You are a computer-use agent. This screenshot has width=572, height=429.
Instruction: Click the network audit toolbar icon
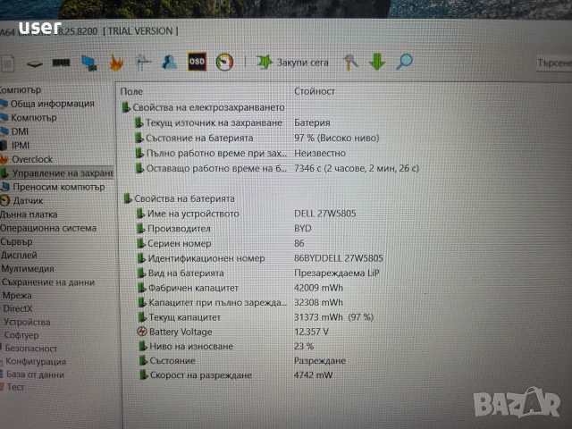point(143,63)
